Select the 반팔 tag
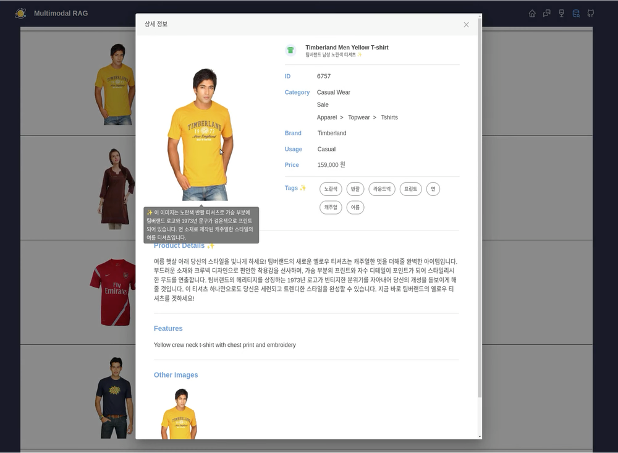 [355, 189]
